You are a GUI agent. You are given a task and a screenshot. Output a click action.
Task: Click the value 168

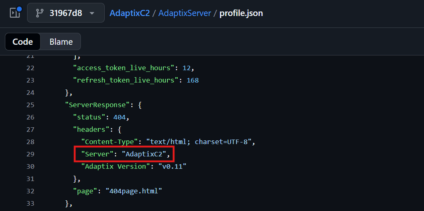click(x=193, y=80)
